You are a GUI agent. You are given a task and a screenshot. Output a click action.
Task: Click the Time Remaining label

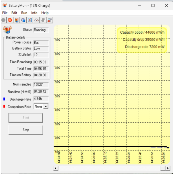[x=21, y=62]
